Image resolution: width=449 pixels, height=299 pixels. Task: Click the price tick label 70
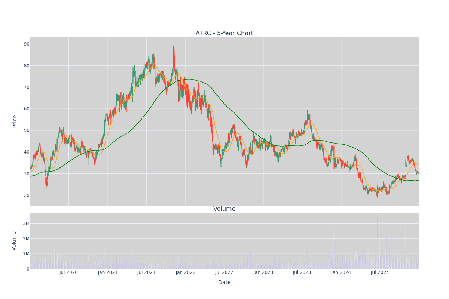(27, 87)
